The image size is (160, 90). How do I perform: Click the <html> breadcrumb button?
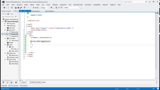pyautogui.click(x=33, y=82)
